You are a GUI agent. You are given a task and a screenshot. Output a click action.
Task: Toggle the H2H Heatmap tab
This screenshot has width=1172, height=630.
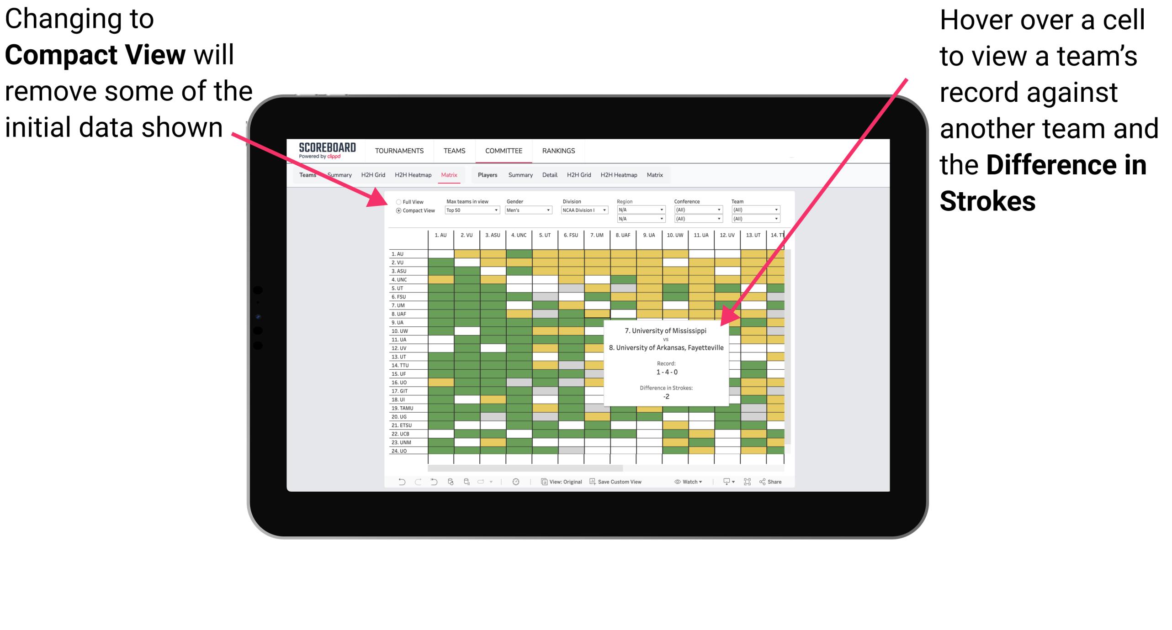tap(422, 175)
